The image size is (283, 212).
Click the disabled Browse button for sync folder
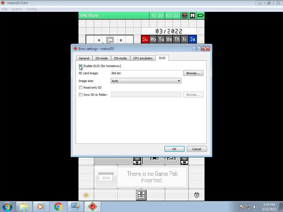(193, 95)
